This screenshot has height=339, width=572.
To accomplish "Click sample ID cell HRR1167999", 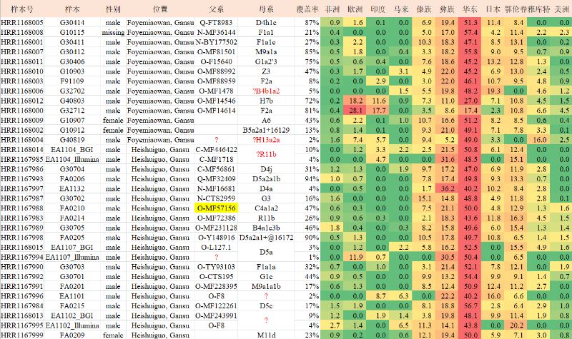I will click(x=22, y=335).
